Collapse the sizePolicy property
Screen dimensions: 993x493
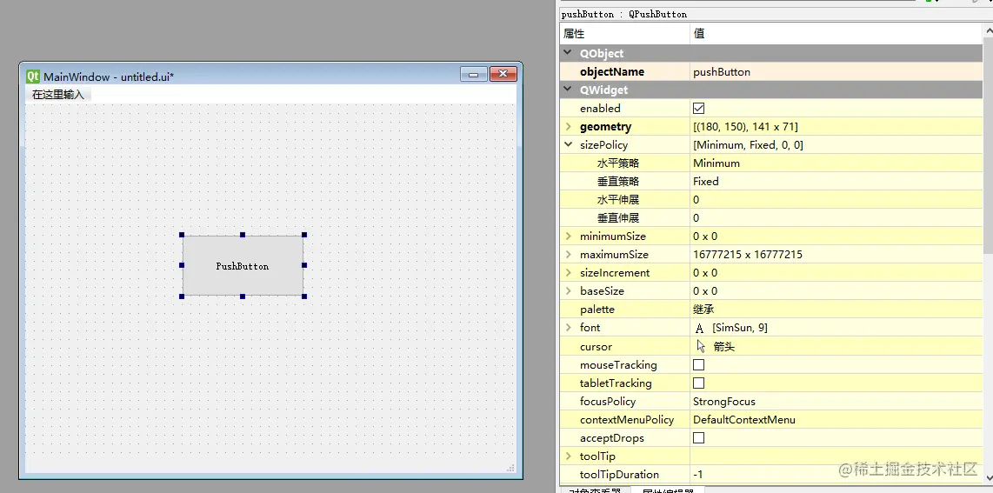tap(568, 145)
